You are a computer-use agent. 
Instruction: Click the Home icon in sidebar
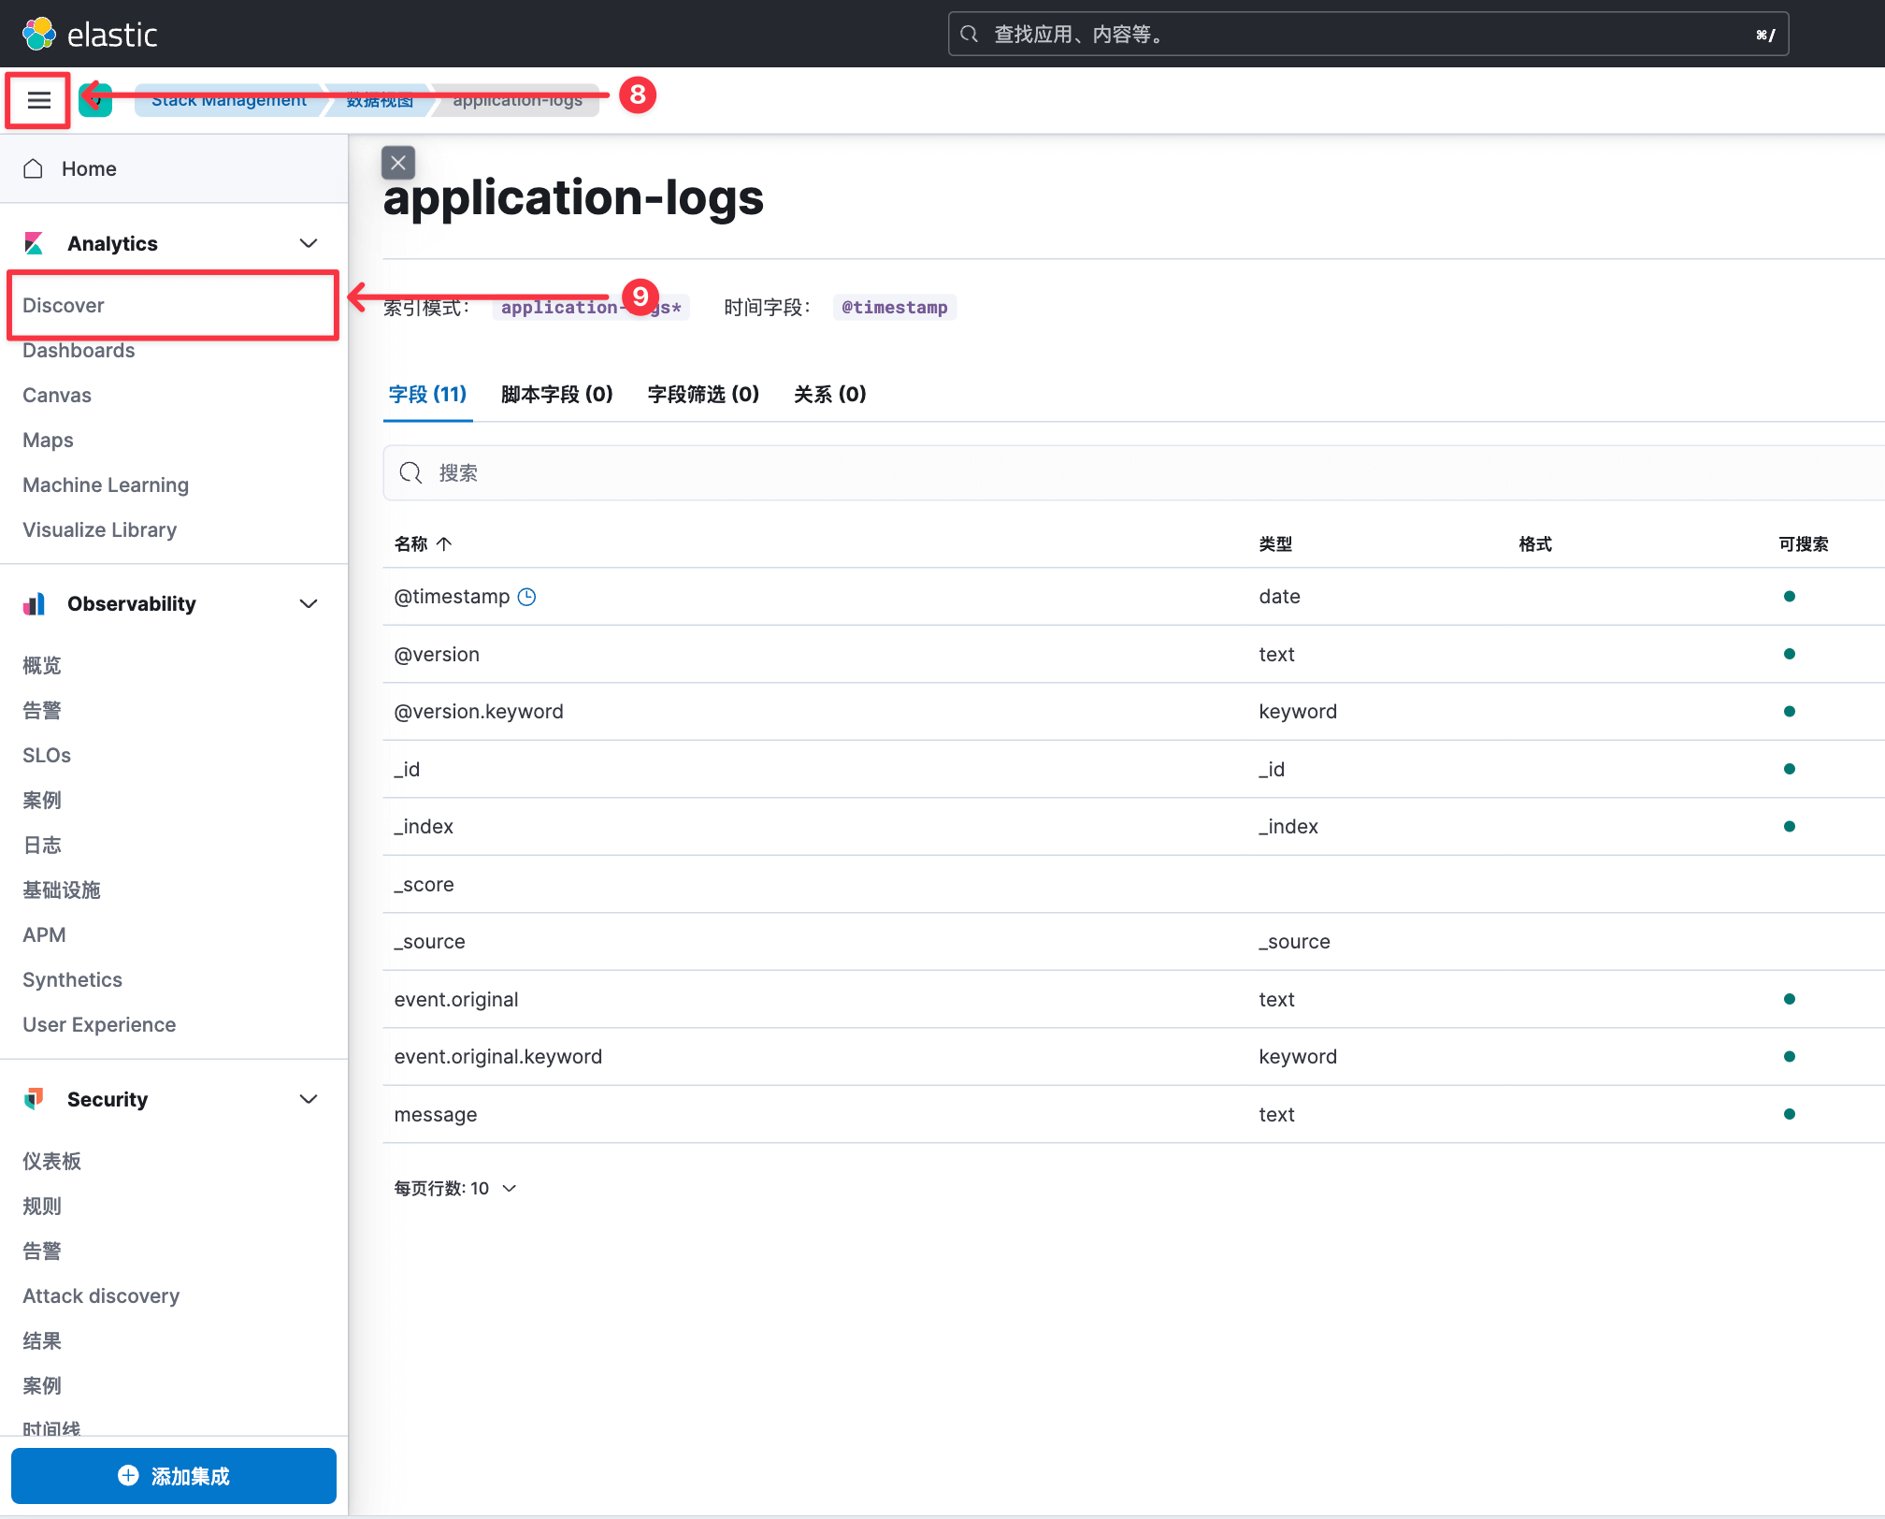tap(34, 168)
